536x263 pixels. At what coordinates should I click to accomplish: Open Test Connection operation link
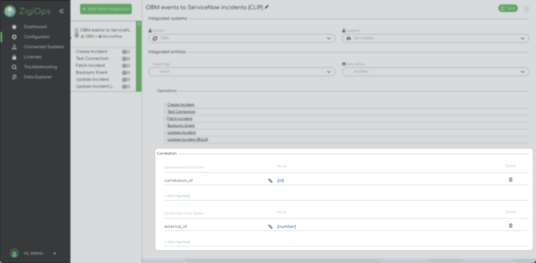181,112
